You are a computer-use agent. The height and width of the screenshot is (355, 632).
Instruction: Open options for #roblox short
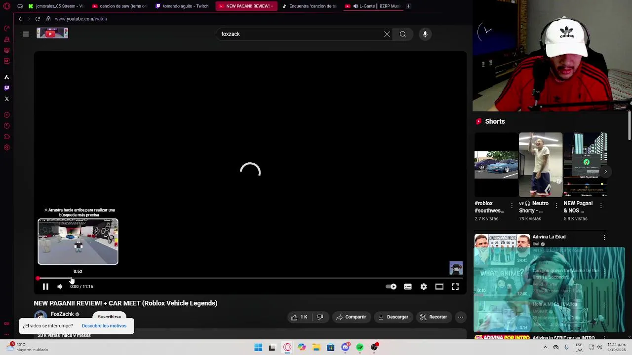[x=512, y=206]
